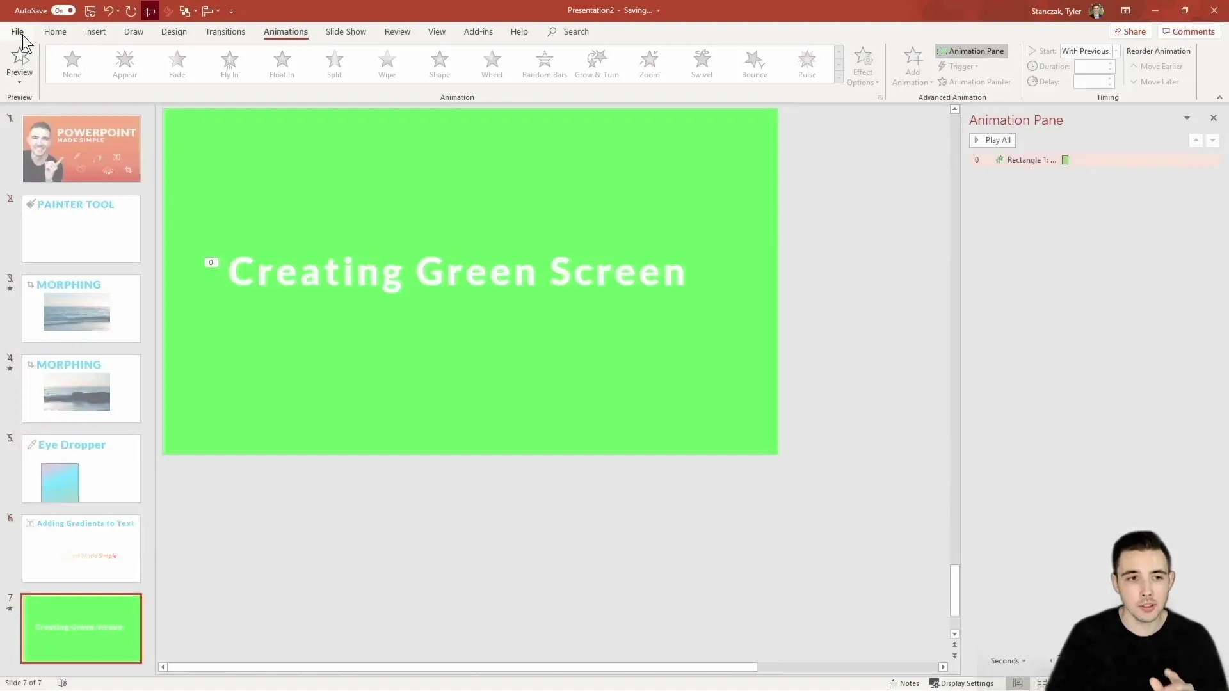This screenshot has width=1229, height=691.
Task: Toggle Notes pane in status bar
Action: click(x=904, y=683)
